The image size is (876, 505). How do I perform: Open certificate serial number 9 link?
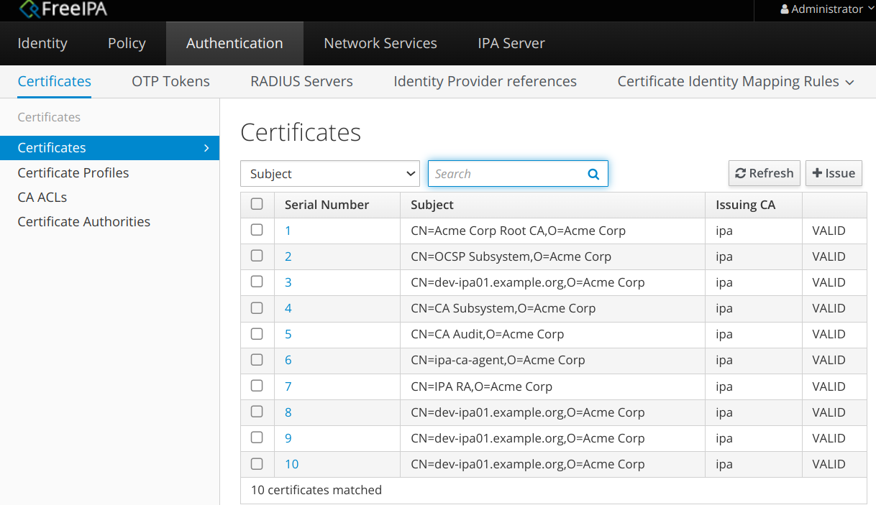pyautogui.click(x=288, y=438)
